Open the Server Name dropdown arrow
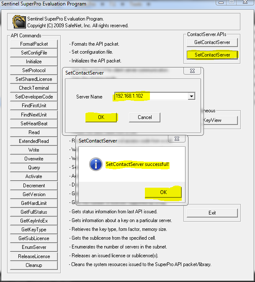Viewport: 255px width, 282px height. coord(192,96)
